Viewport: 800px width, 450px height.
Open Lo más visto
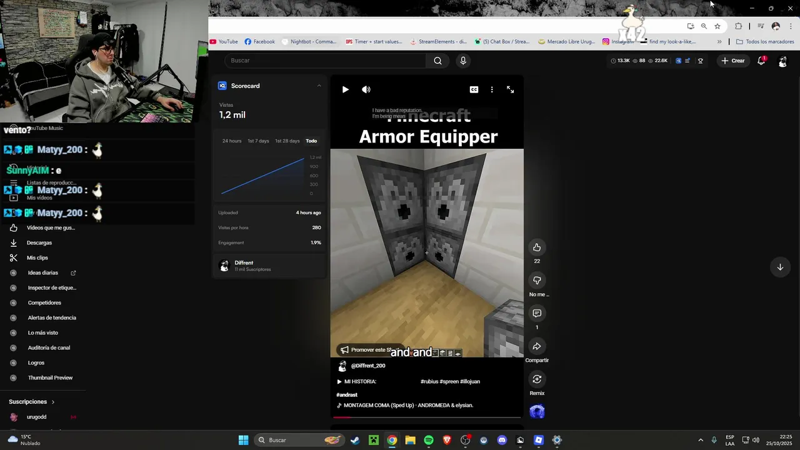pyautogui.click(x=44, y=333)
